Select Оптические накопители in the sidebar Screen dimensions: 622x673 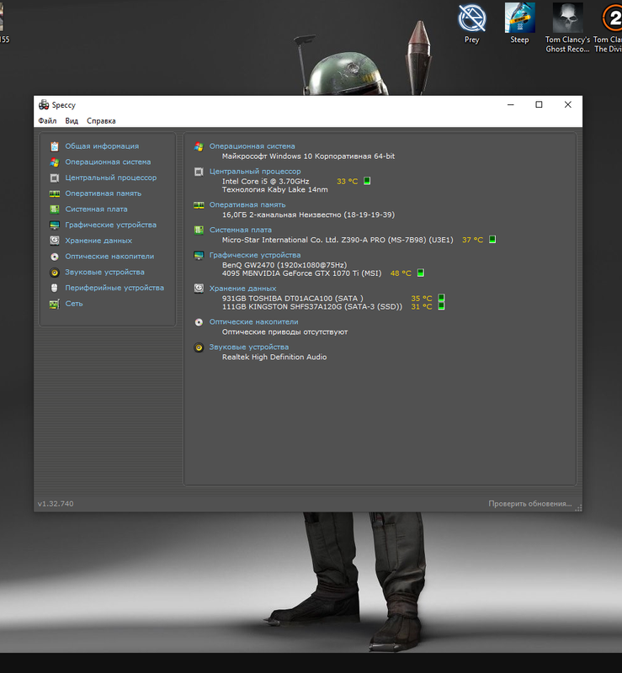coord(109,257)
